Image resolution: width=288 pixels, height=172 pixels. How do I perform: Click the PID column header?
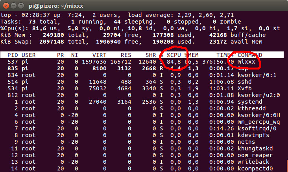13,55
